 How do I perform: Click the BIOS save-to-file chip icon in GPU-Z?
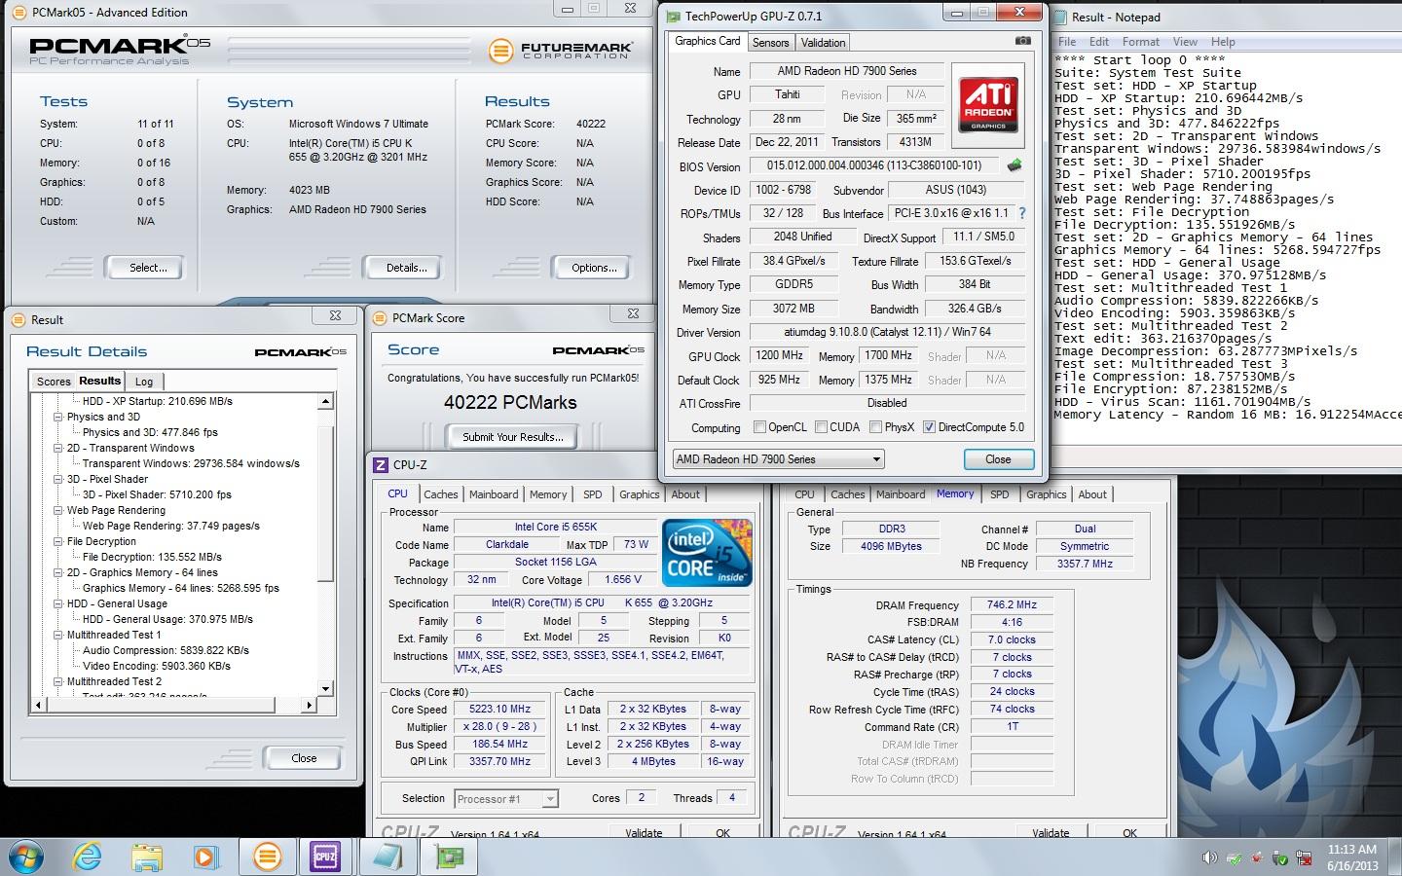(x=1015, y=165)
